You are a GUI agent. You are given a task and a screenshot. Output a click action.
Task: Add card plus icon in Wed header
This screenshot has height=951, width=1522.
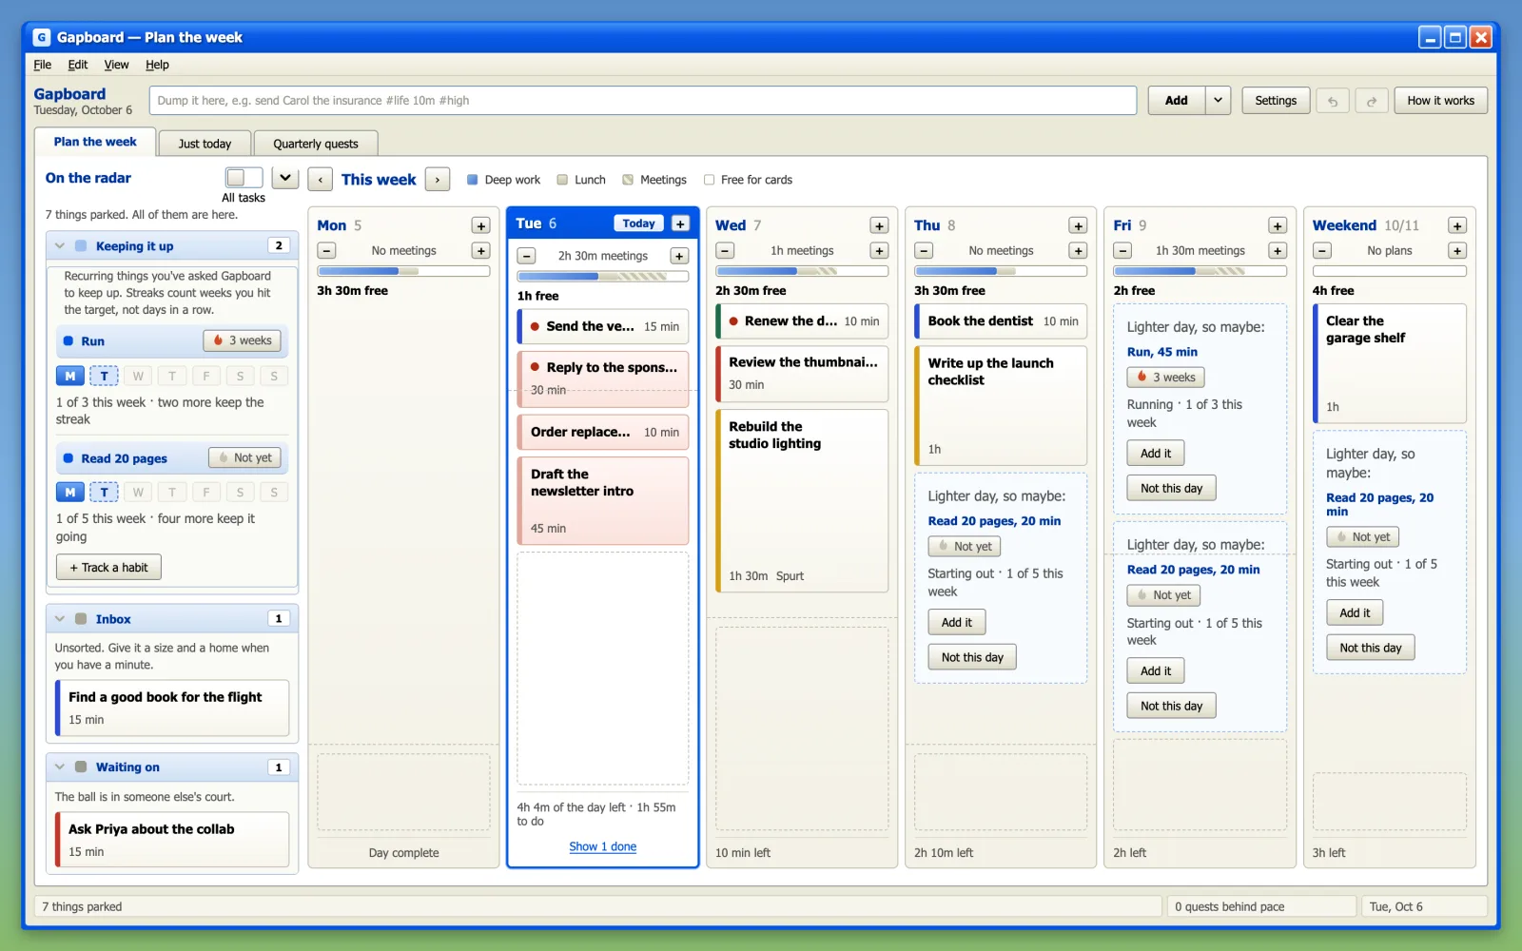coord(879,225)
